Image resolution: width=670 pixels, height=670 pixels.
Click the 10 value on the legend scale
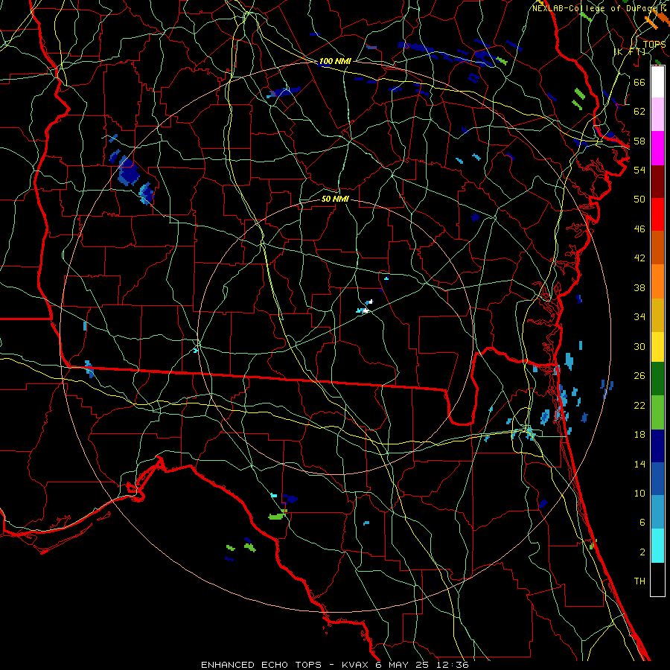(x=639, y=494)
